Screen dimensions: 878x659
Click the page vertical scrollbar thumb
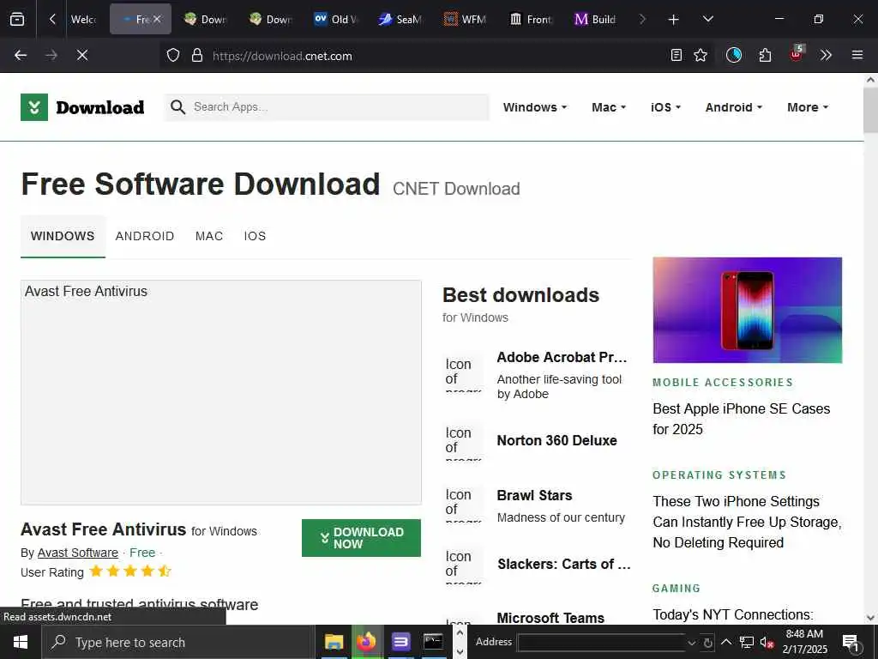[x=871, y=110]
